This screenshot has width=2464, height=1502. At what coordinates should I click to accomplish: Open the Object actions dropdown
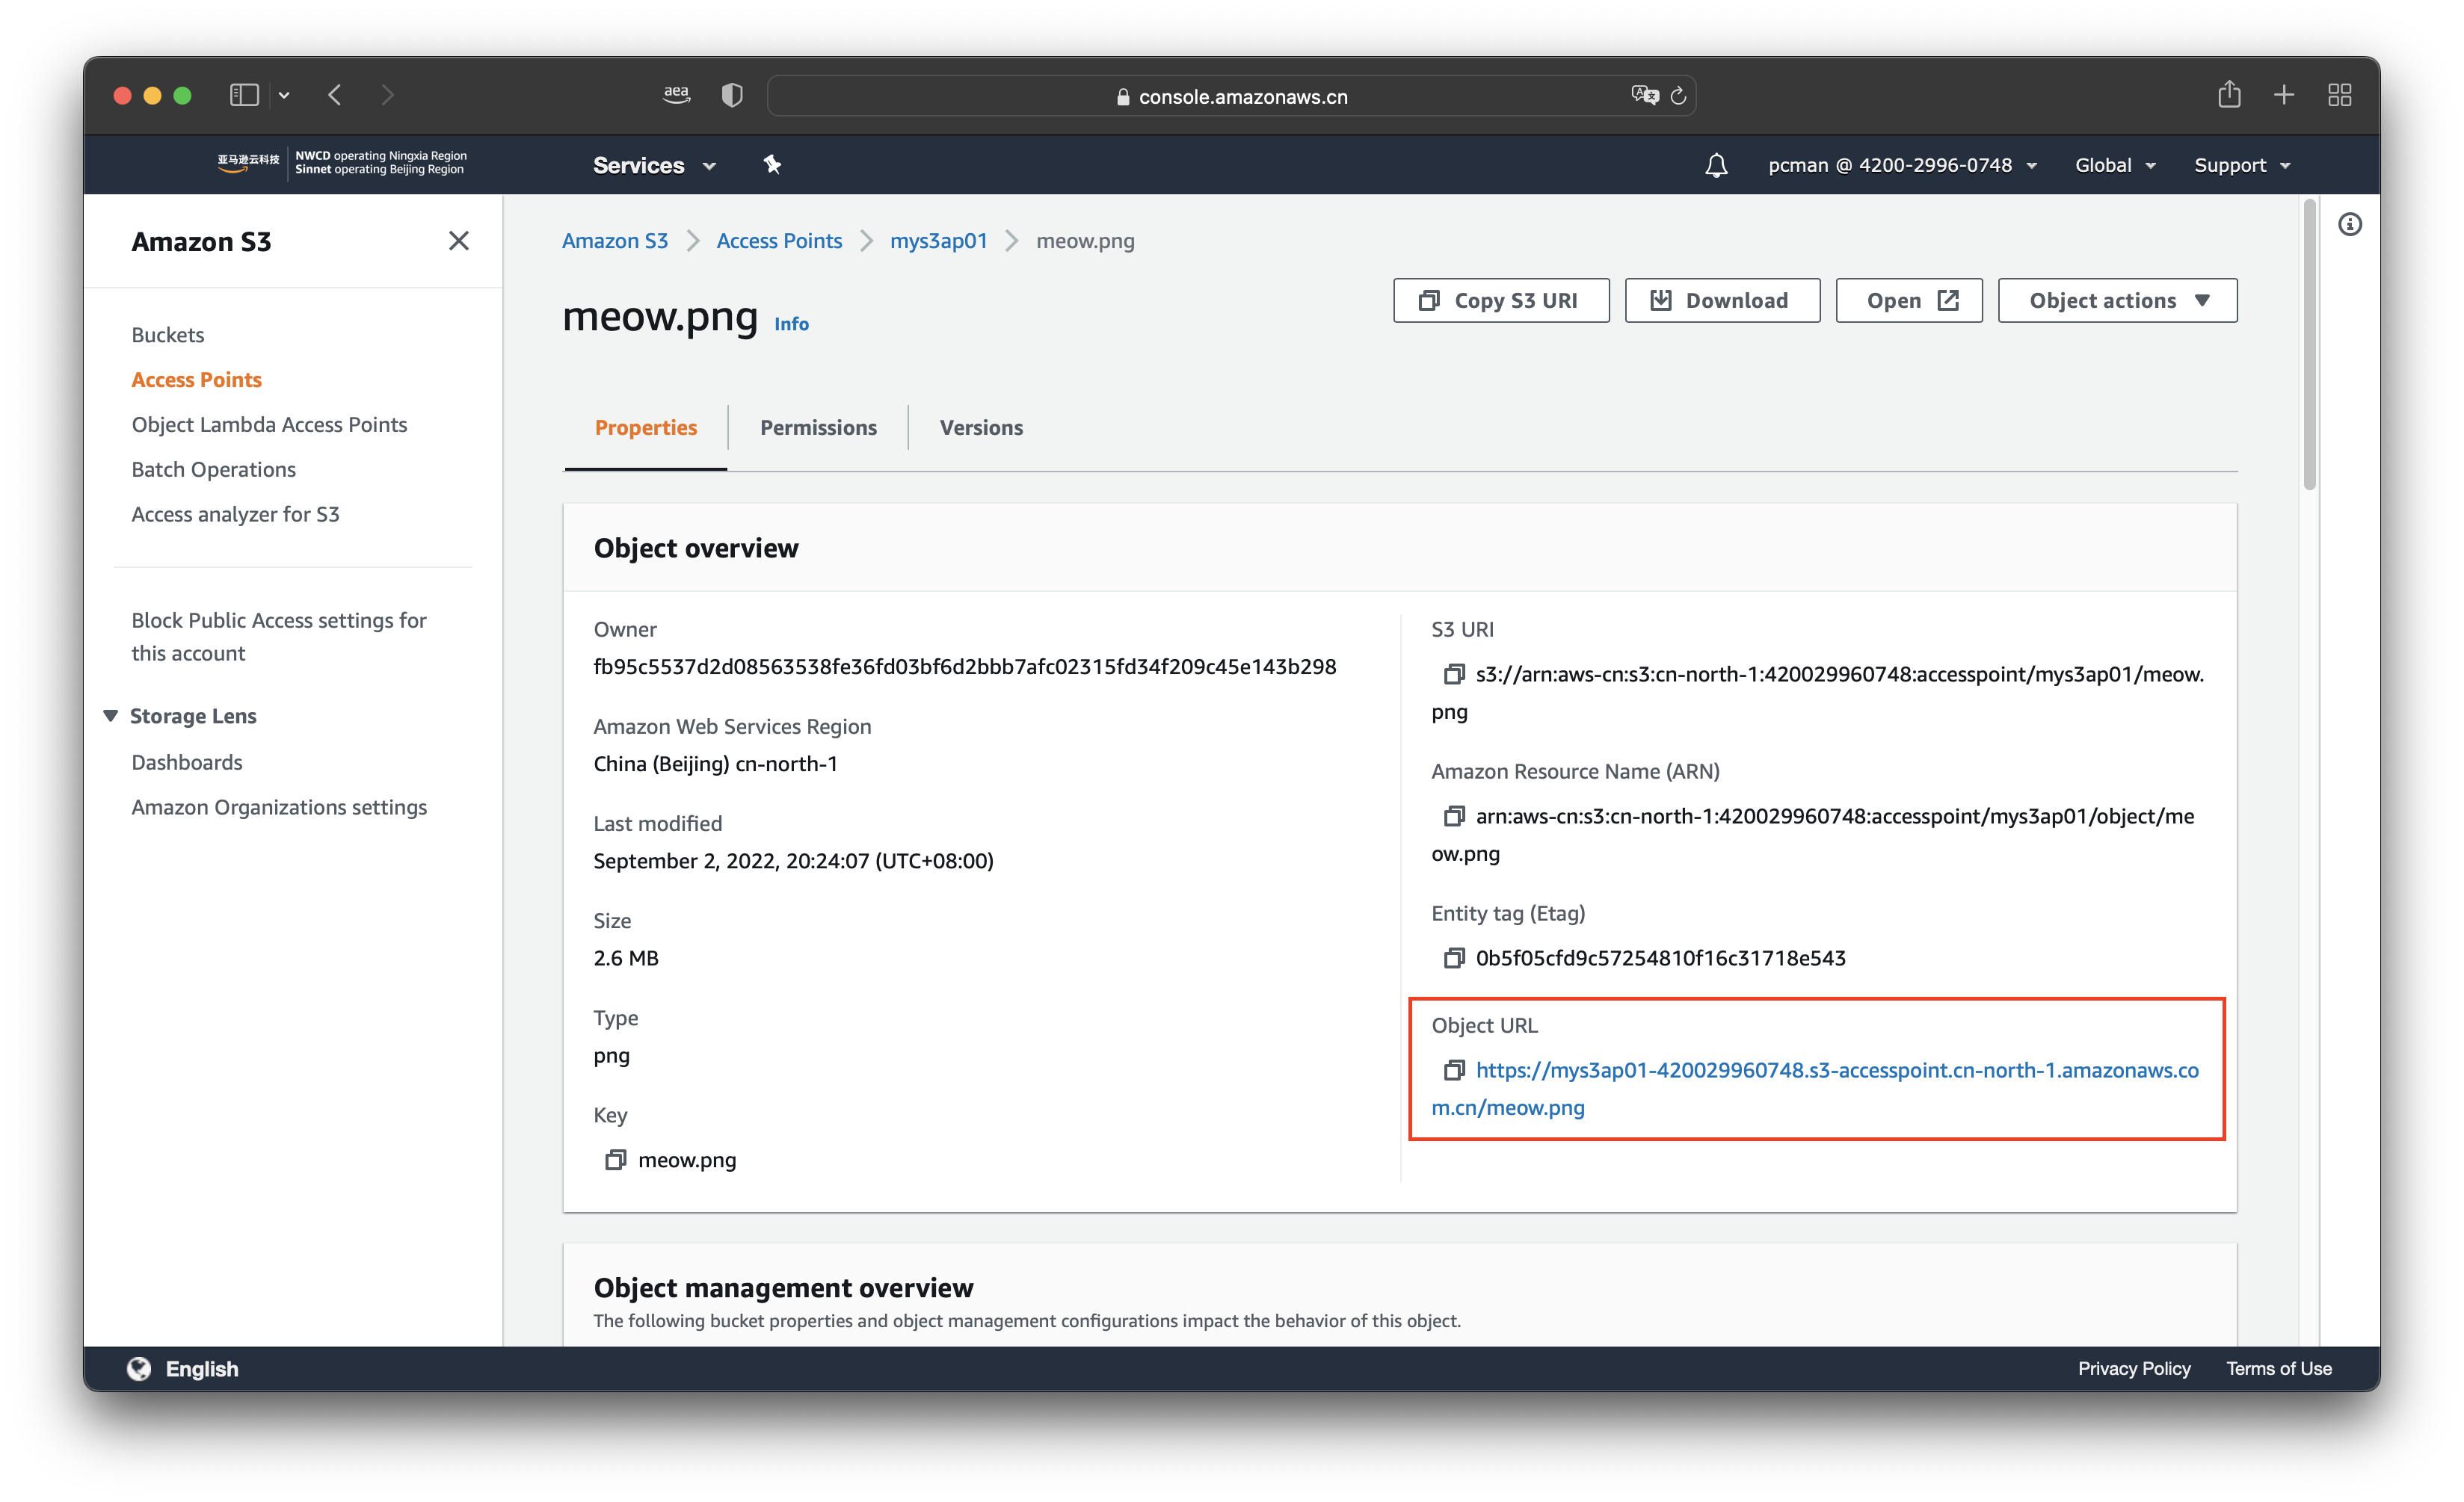click(2117, 301)
